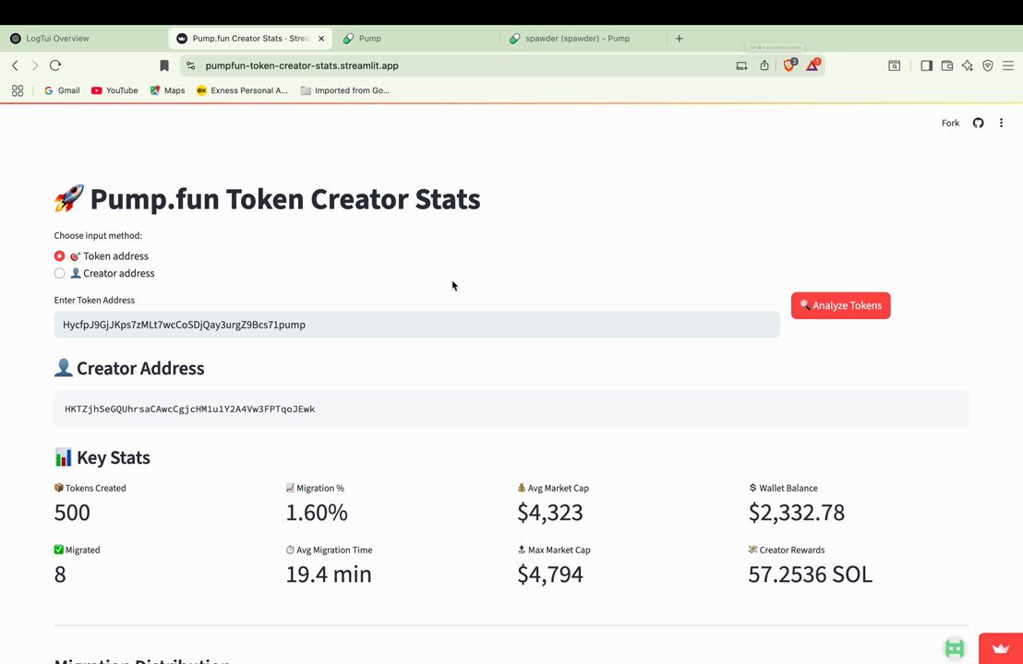This screenshot has width=1023, height=664.
Task: Open the GitHub repository icon
Action: coord(978,123)
